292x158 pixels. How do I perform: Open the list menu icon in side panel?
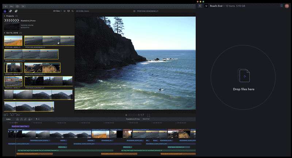(x=281, y=6)
